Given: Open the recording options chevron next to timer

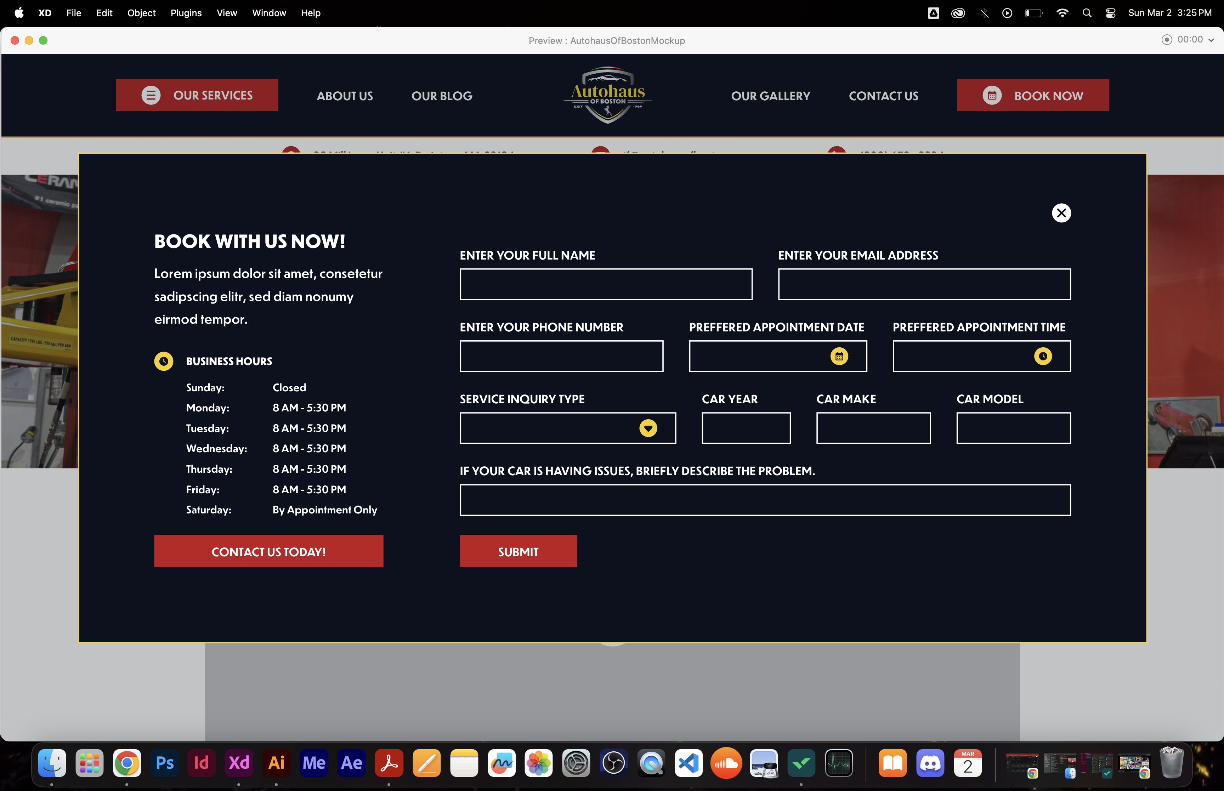Looking at the screenshot, I should pos(1211,40).
